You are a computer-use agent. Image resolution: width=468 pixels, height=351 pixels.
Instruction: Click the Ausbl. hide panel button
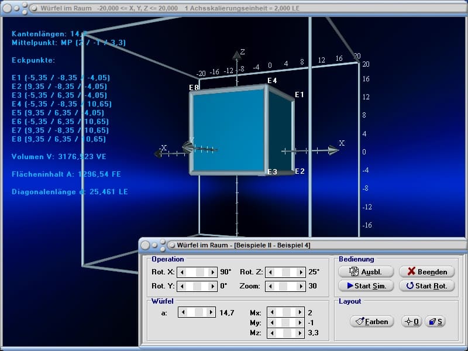[364, 271]
